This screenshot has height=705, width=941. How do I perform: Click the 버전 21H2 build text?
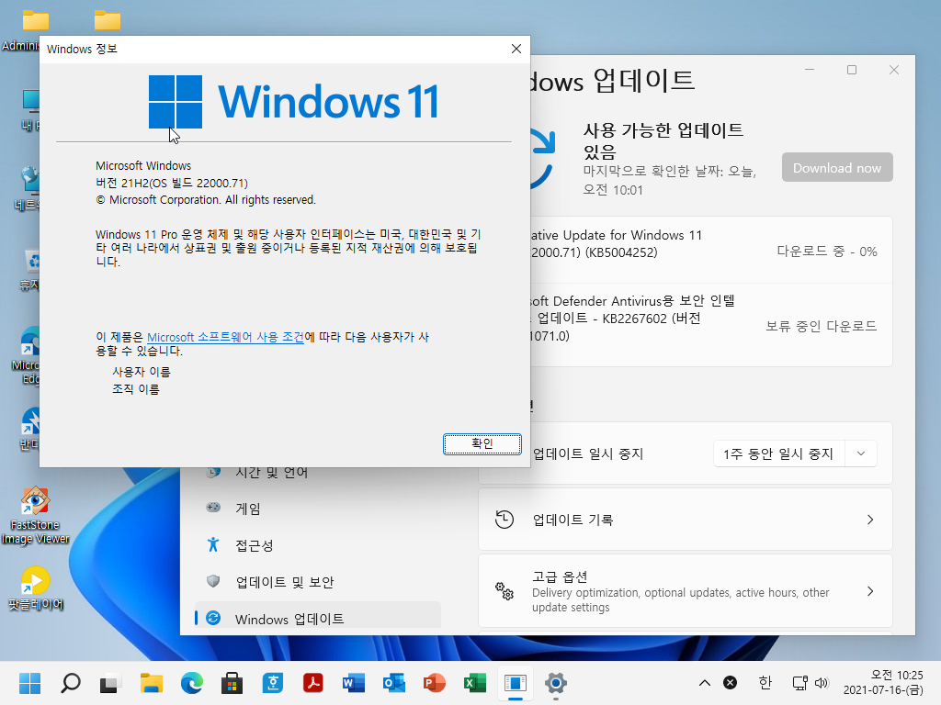(x=172, y=183)
